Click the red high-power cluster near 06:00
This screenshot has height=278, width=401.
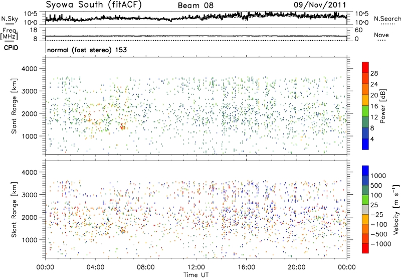pyautogui.click(x=123, y=127)
